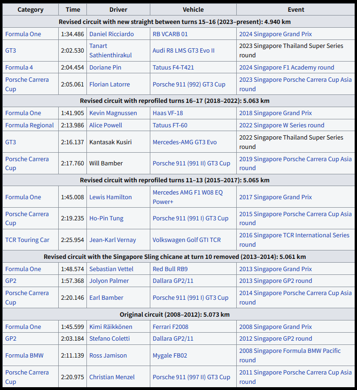Select the 1:34.486 lap time cell
Viewport: 357px width, 390px height.
coord(73,34)
